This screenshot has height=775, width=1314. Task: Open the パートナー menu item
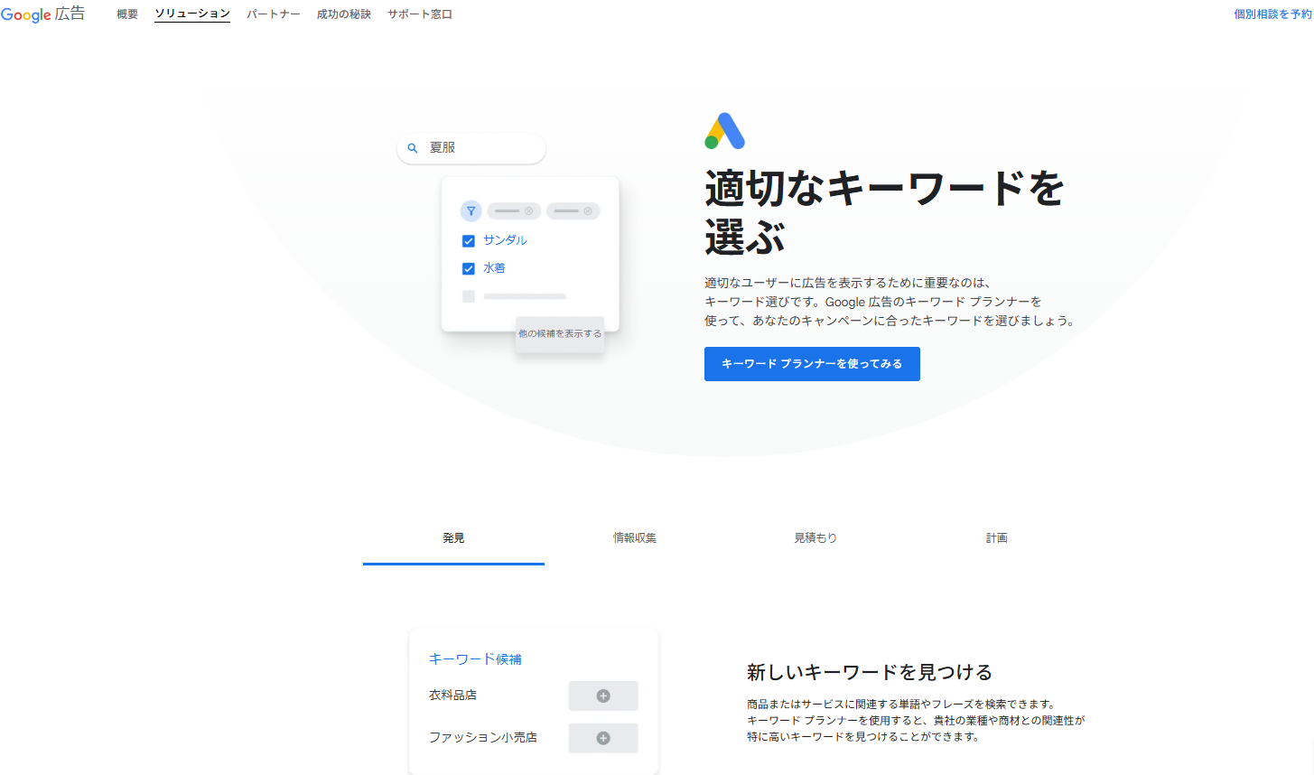(274, 14)
